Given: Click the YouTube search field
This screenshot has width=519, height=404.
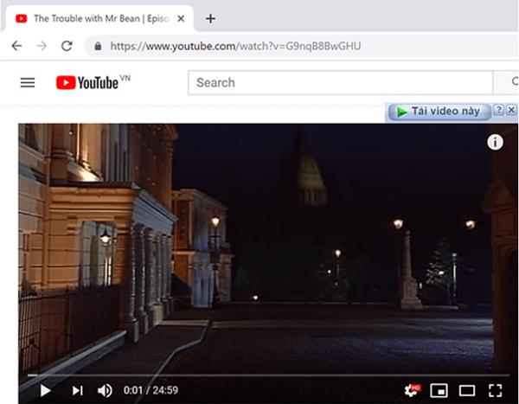Looking at the screenshot, I should pos(337,83).
